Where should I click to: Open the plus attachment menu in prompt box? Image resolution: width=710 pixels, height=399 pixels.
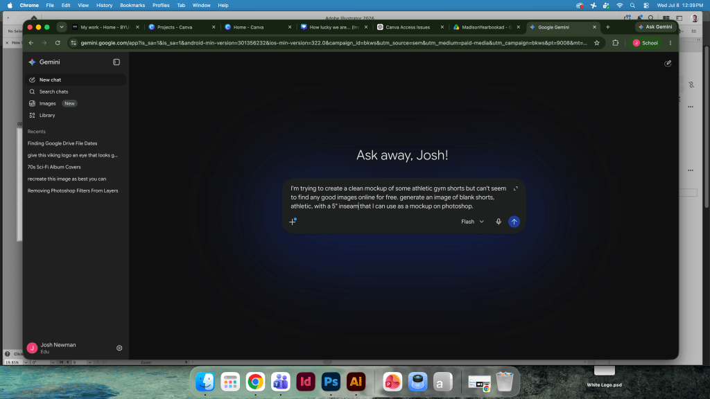pyautogui.click(x=293, y=222)
